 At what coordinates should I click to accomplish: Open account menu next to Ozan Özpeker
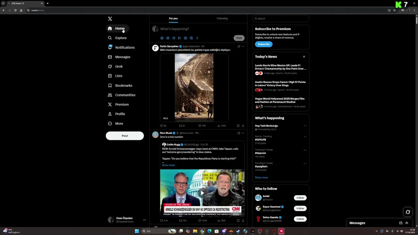click(x=144, y=220)
